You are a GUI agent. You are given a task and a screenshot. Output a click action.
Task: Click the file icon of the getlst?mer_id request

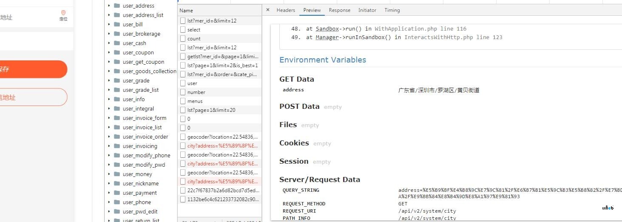click(183, 56)
